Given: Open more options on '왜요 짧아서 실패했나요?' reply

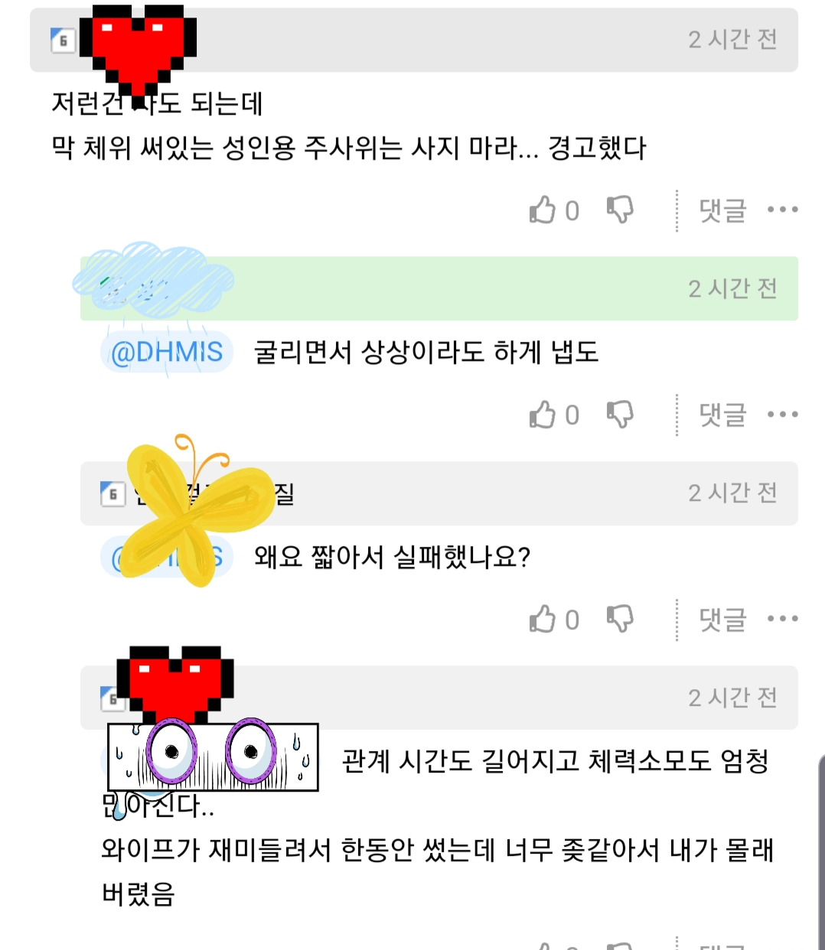Looking at the screenshot, I should tap(782, 619).
